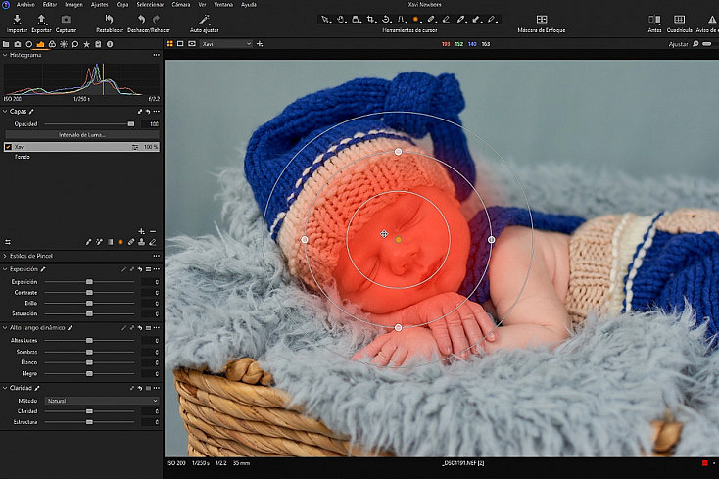Switch to single-image viewer mode
Screen dimensions: 719x479
(180, 43)
